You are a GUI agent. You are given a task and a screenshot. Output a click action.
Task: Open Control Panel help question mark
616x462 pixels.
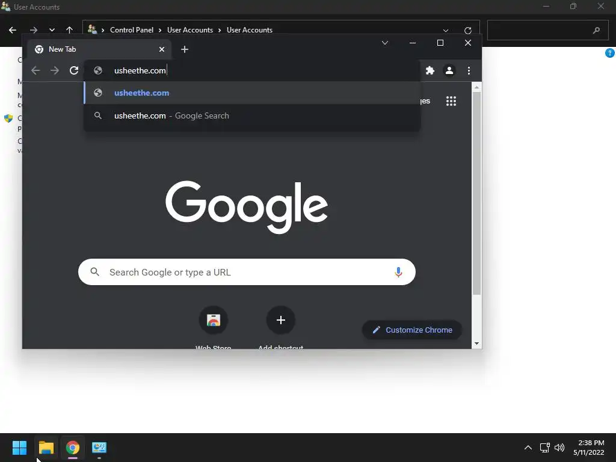tap(609, 53)
